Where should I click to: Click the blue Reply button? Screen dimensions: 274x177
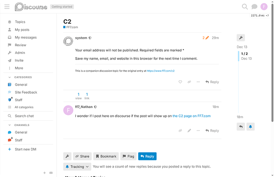[147, 156]
